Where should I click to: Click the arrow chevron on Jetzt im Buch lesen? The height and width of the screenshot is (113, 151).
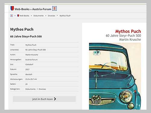click(x=55, y=99)
